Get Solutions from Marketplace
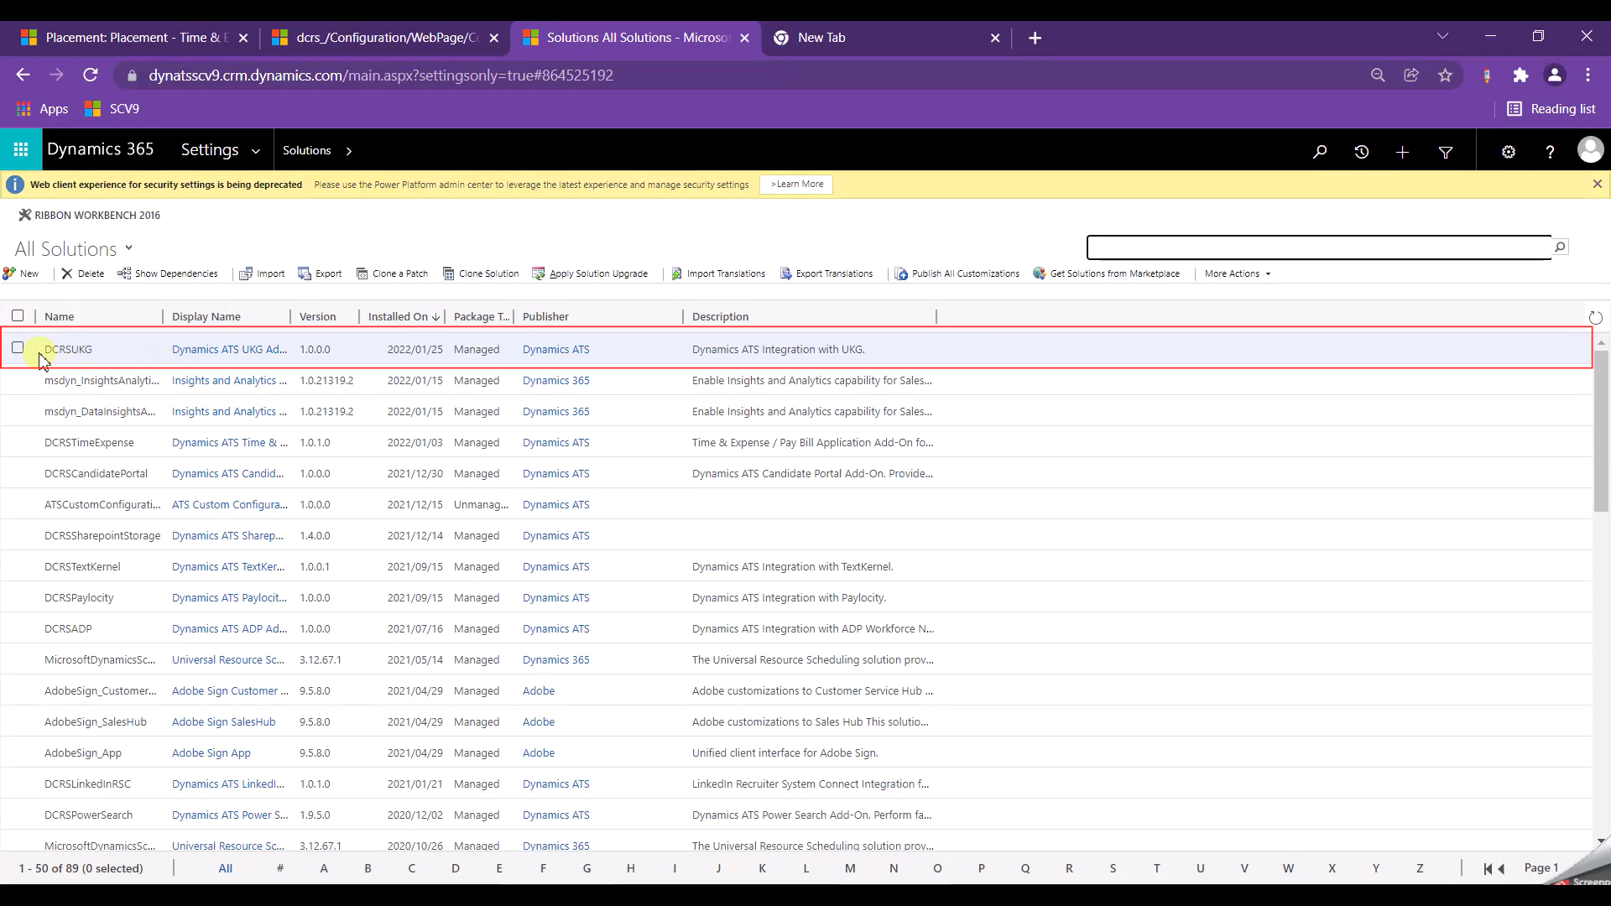 pyautogui.click(x=1107, y=273)
